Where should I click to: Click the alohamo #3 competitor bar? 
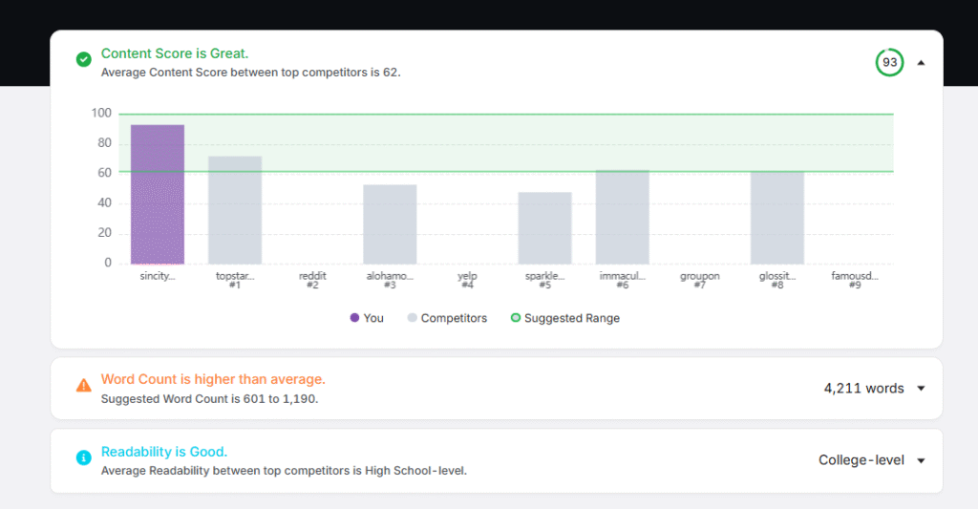coord(390,223)
